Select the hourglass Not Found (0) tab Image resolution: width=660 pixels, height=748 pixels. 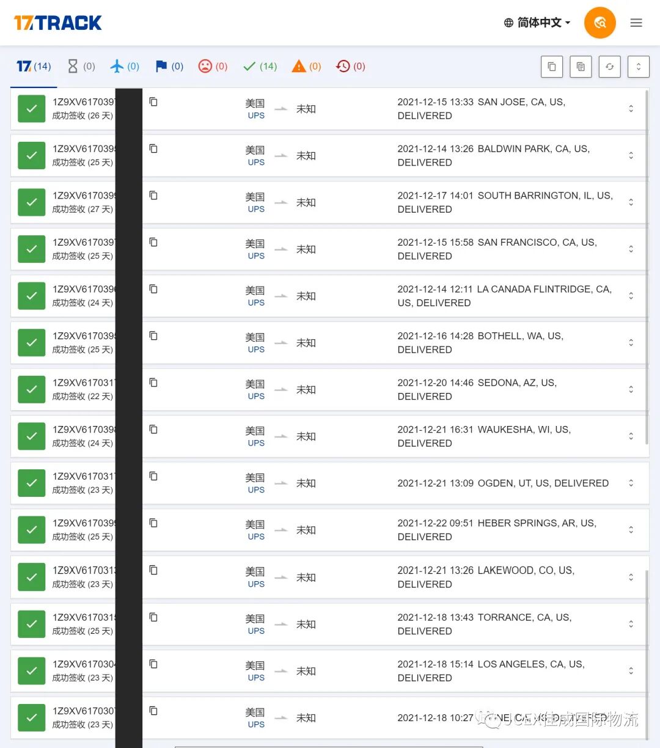click(81, 66)
